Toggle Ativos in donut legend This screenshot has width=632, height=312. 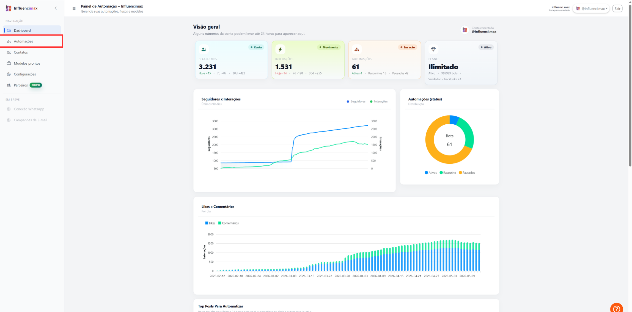[431, 173]
